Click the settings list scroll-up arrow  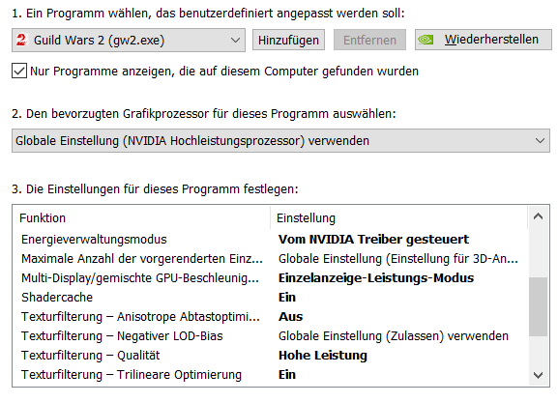pyautogui.click(x=538, y=216)
